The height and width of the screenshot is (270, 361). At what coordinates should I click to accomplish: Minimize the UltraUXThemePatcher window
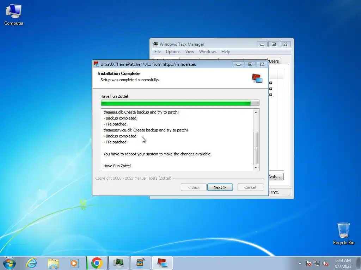(x=238, y=64)
